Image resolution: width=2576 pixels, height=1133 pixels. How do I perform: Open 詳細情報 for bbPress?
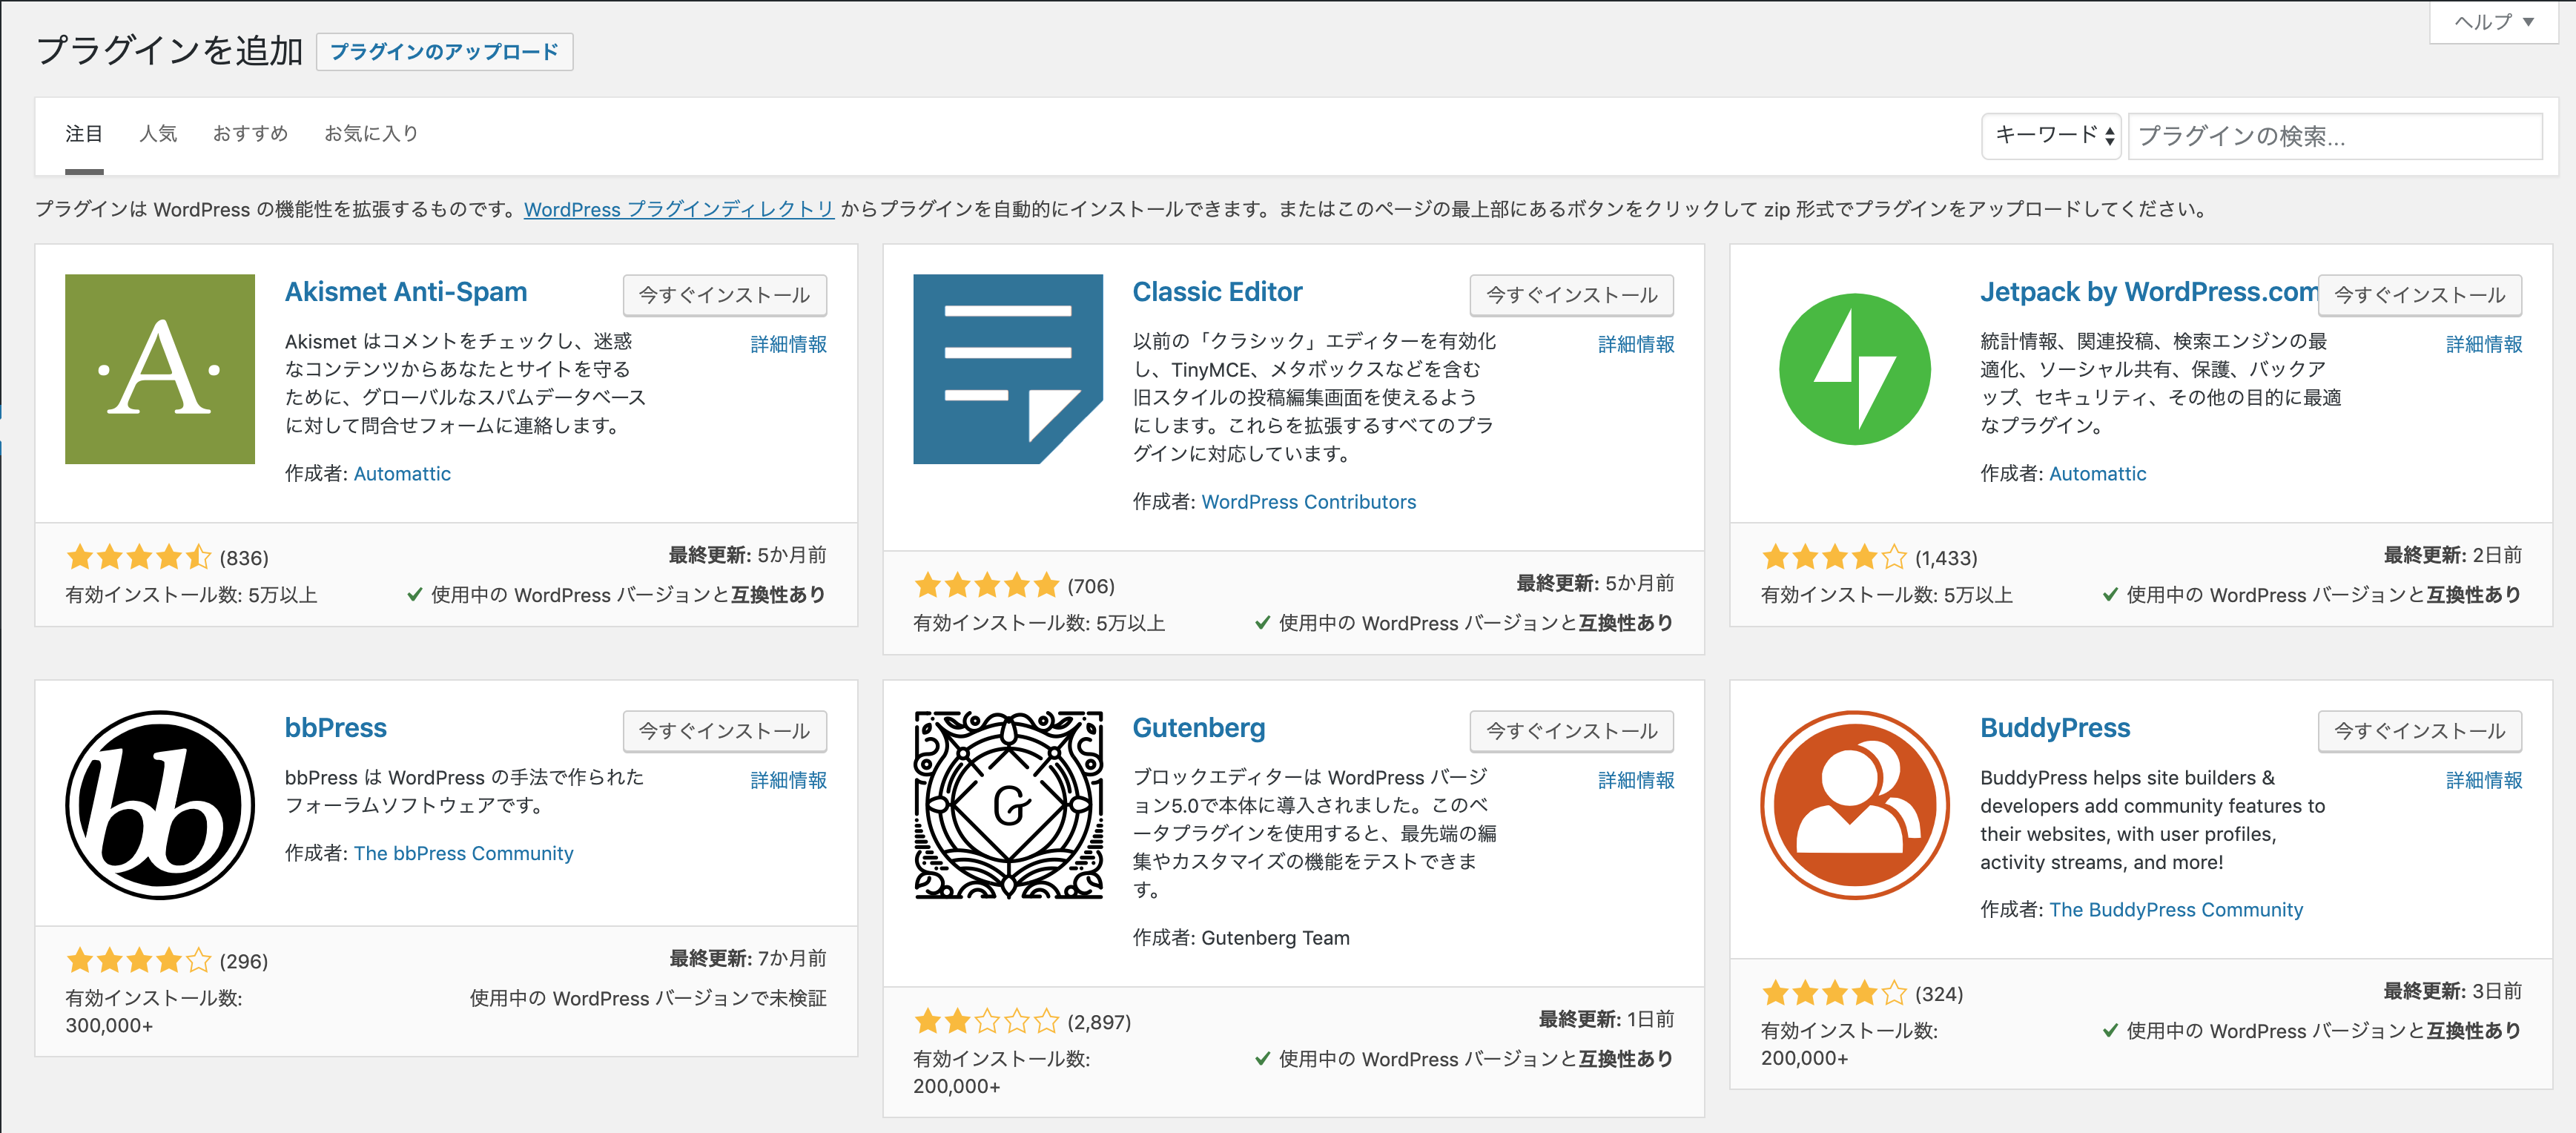pyautogui.click(x=789, y=780)
